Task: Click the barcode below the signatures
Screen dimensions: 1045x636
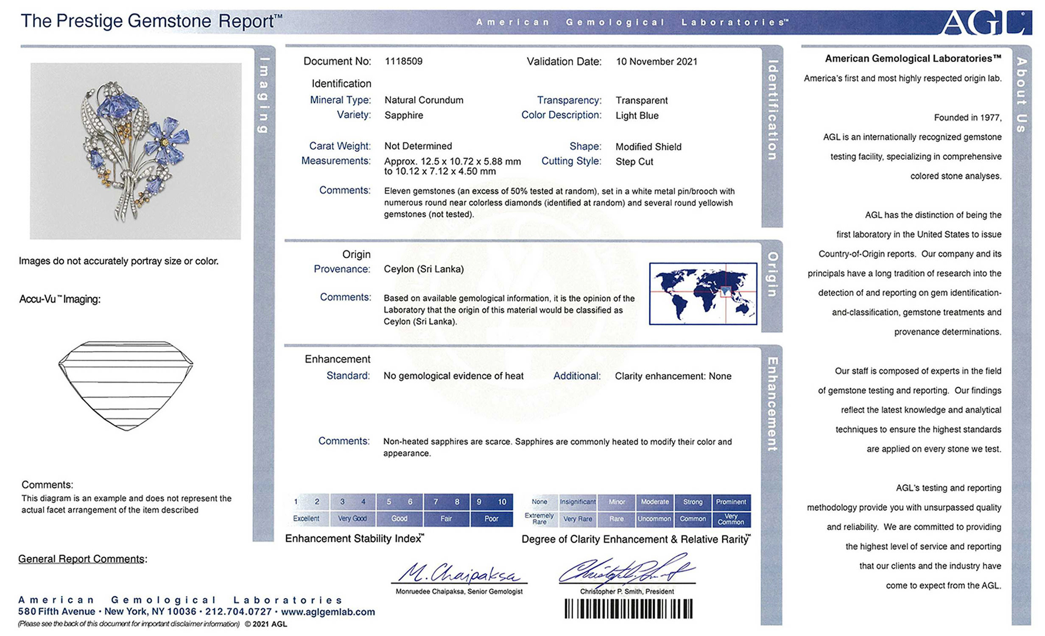Action: click(x=628, y=609)
